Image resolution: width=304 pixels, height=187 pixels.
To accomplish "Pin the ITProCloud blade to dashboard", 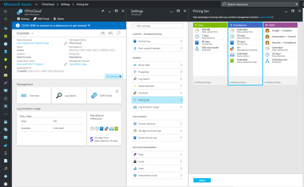I will 102,11.
